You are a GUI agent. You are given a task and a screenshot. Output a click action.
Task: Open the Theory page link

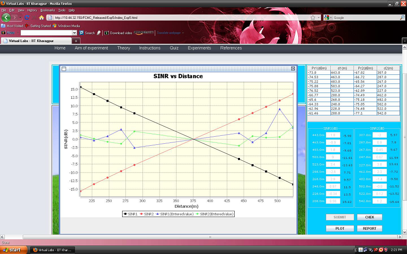coord(124,48)
